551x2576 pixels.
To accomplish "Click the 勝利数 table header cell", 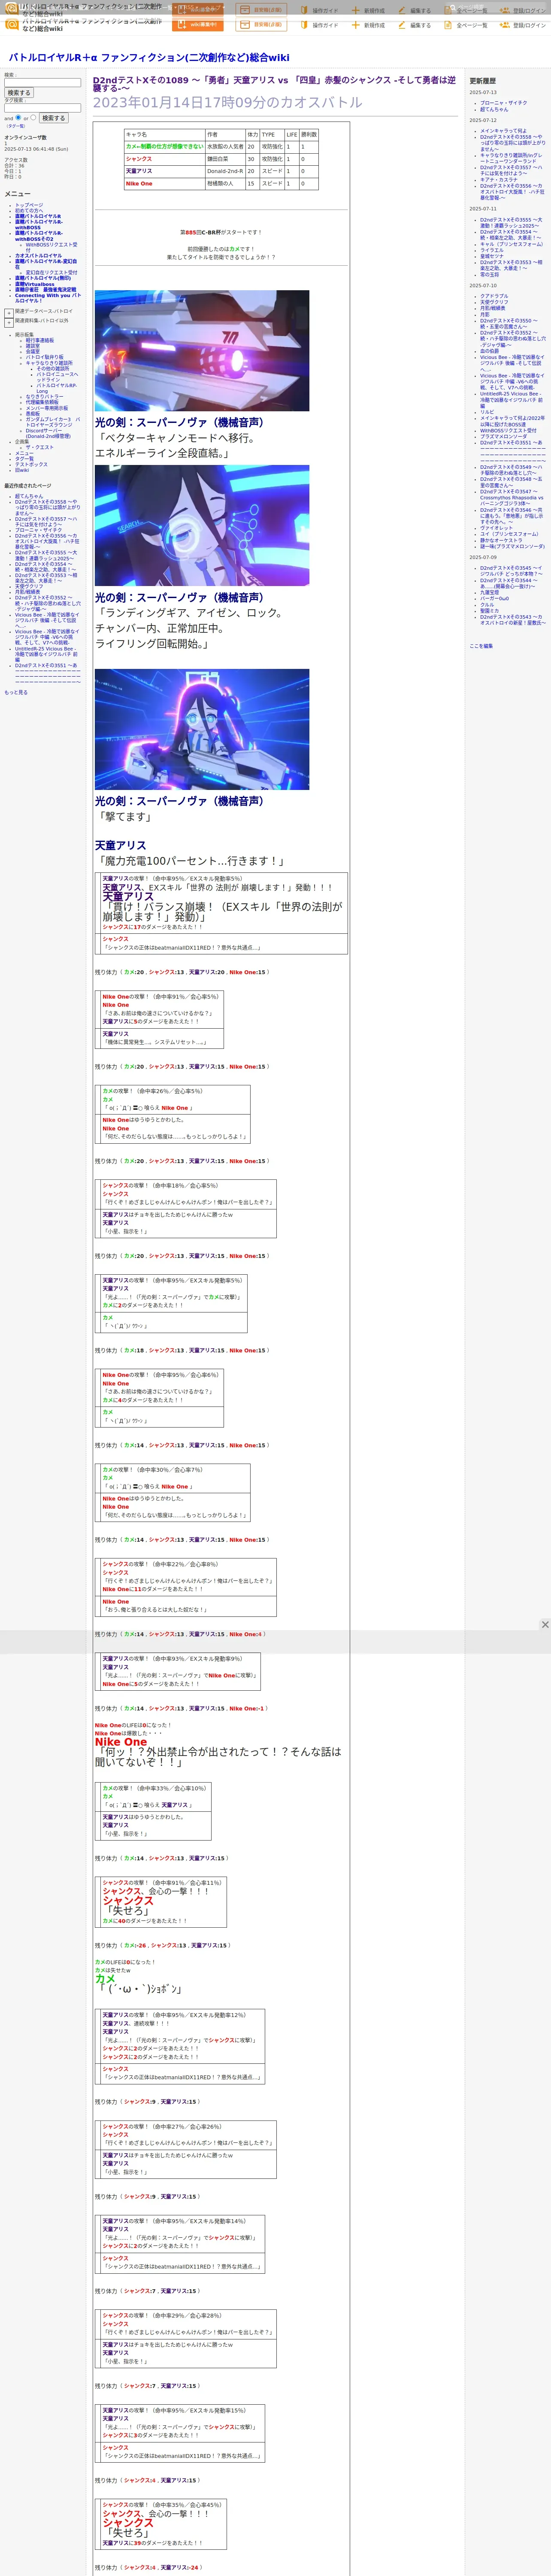I will [309, 134].
